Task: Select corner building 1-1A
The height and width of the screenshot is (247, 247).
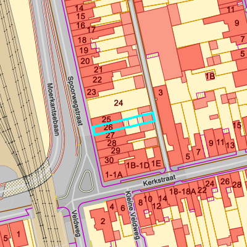Action: pos(114,174)
